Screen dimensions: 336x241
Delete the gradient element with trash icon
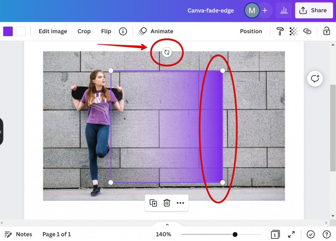pos(167,203)
